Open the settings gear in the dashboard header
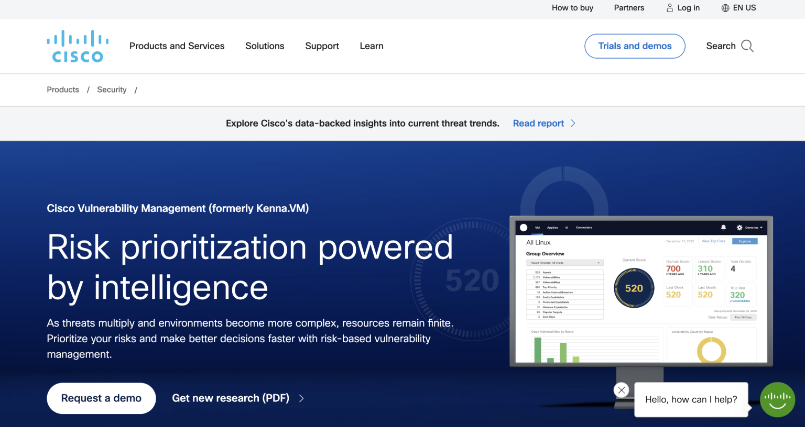 (x=739, y=228)
